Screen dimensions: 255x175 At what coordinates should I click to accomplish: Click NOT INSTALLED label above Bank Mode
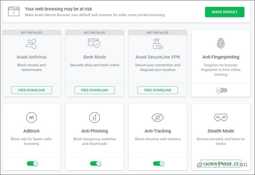tap(94, 33)
